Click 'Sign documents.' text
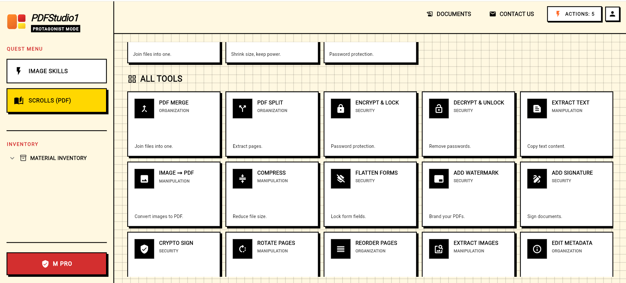The height and width of the screenshot is (283, 626). pos(545,216)
